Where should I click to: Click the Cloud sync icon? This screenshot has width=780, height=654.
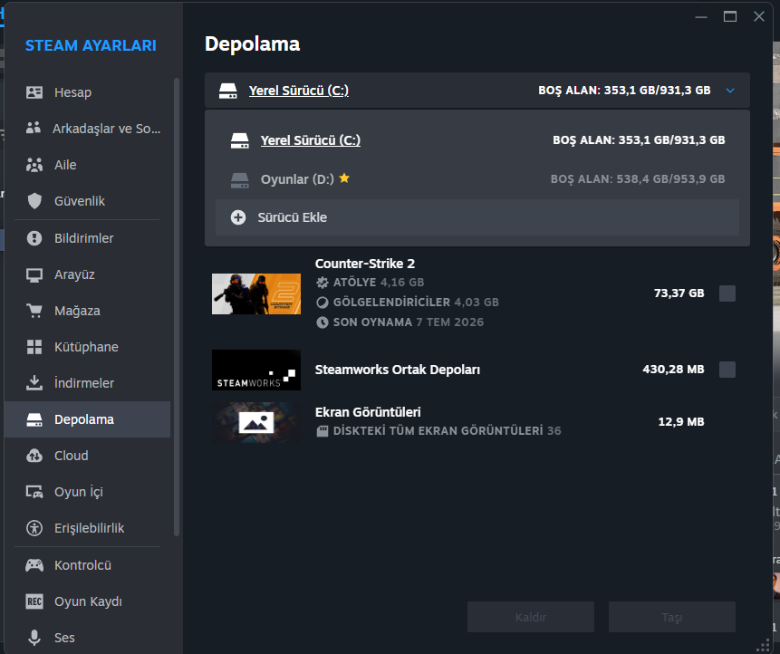(x=34, y=456)
